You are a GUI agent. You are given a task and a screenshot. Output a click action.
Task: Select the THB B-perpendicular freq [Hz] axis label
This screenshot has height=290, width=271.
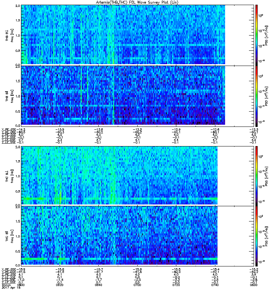pyautogui.click(x=10, y=36)
